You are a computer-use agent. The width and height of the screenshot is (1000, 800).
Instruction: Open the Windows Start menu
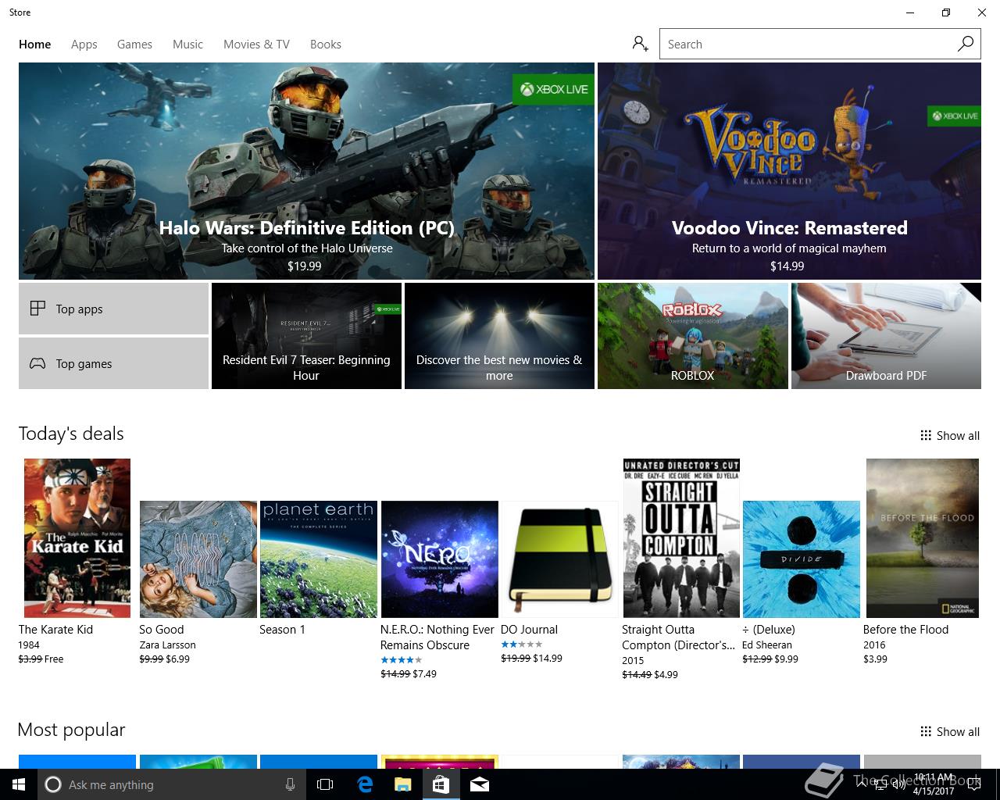coord(19,784)
